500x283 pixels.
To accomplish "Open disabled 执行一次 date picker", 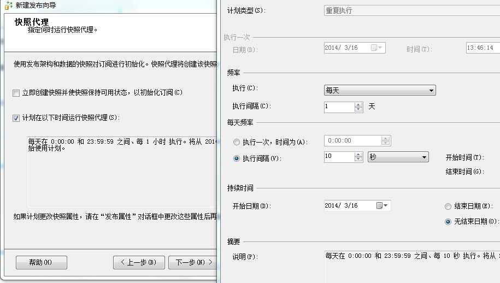I will point(377,48).
